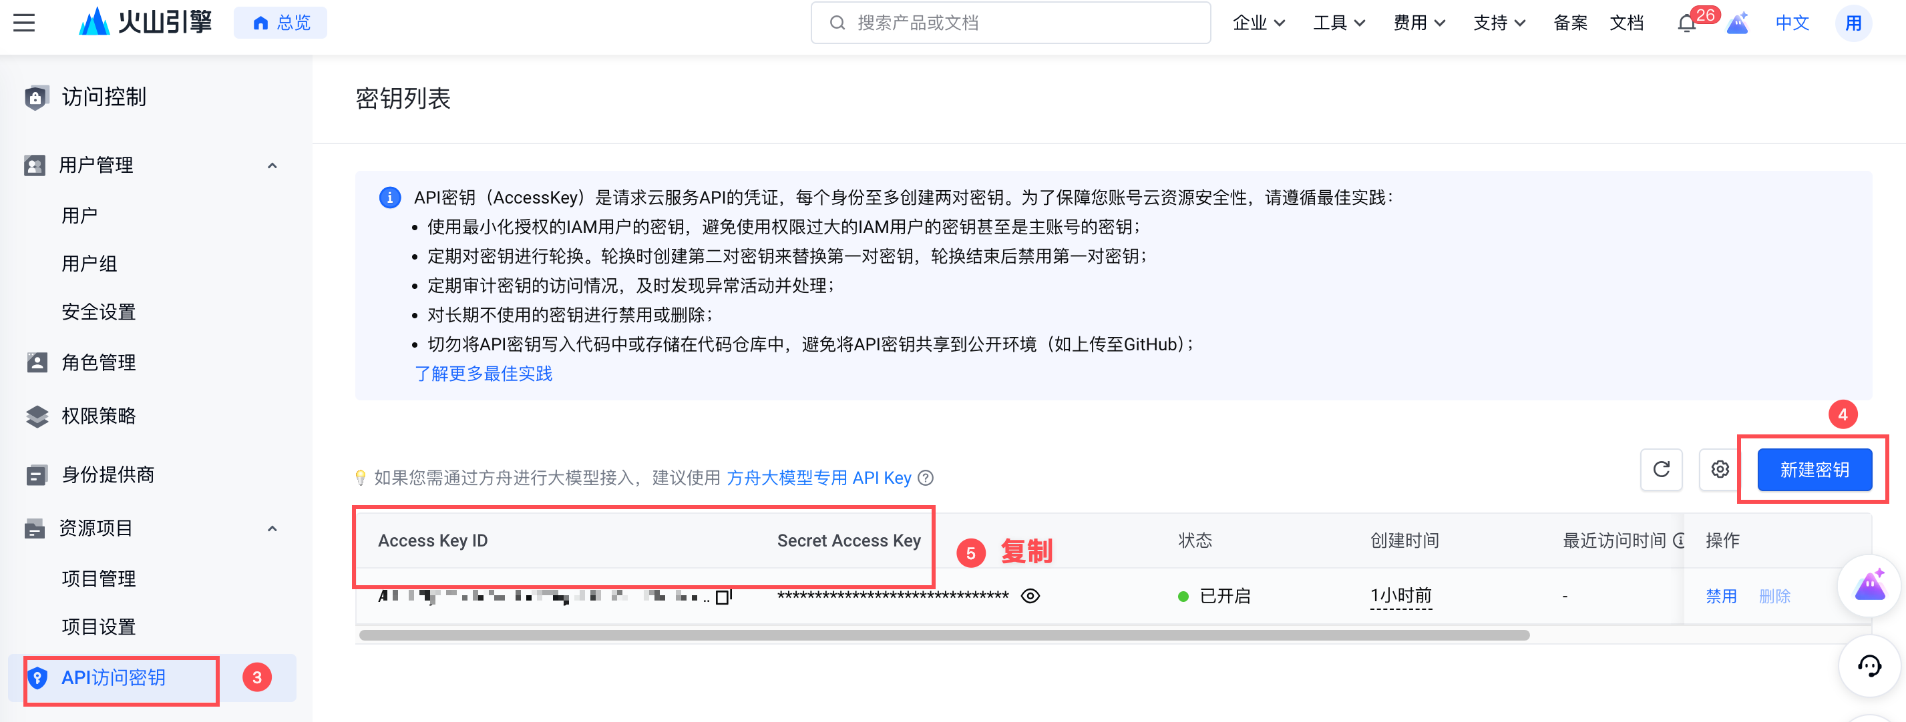Copy the Access Key ID

tap(723, 596)
